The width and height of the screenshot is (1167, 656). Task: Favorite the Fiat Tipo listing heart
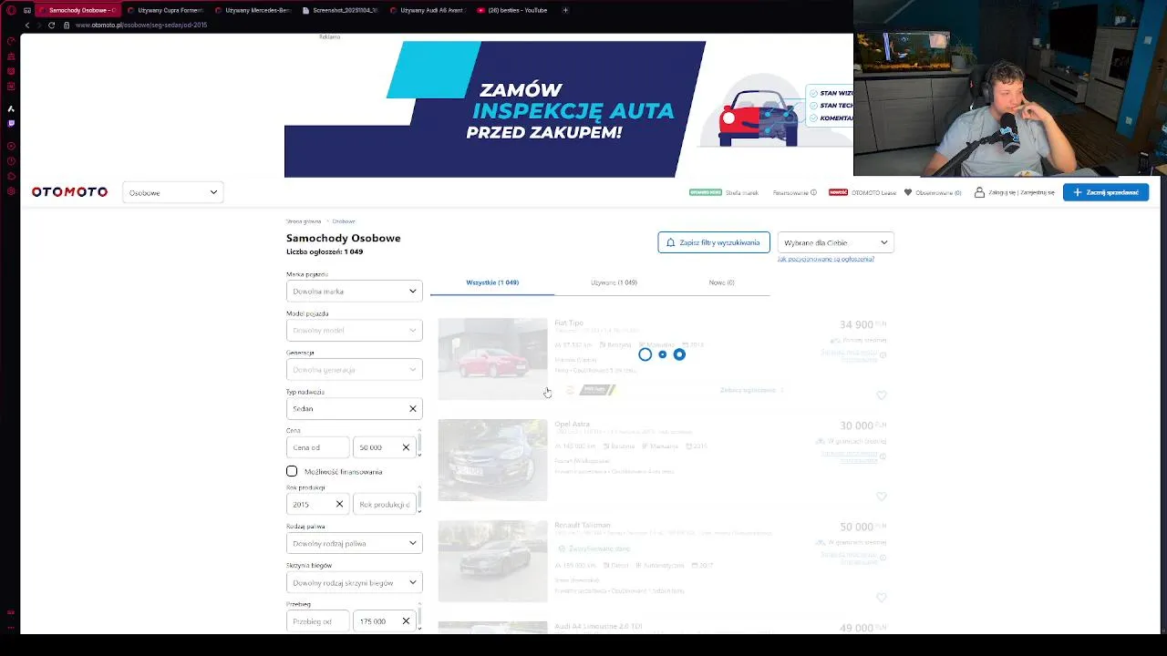point(881,395)
